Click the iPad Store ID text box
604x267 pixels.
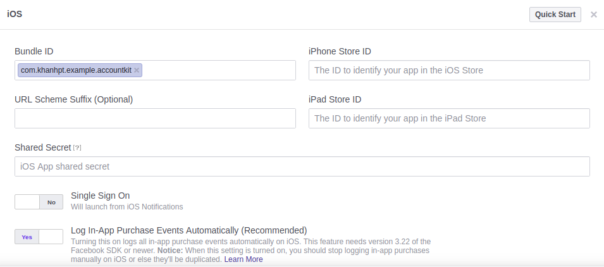(x=449, y=118)
